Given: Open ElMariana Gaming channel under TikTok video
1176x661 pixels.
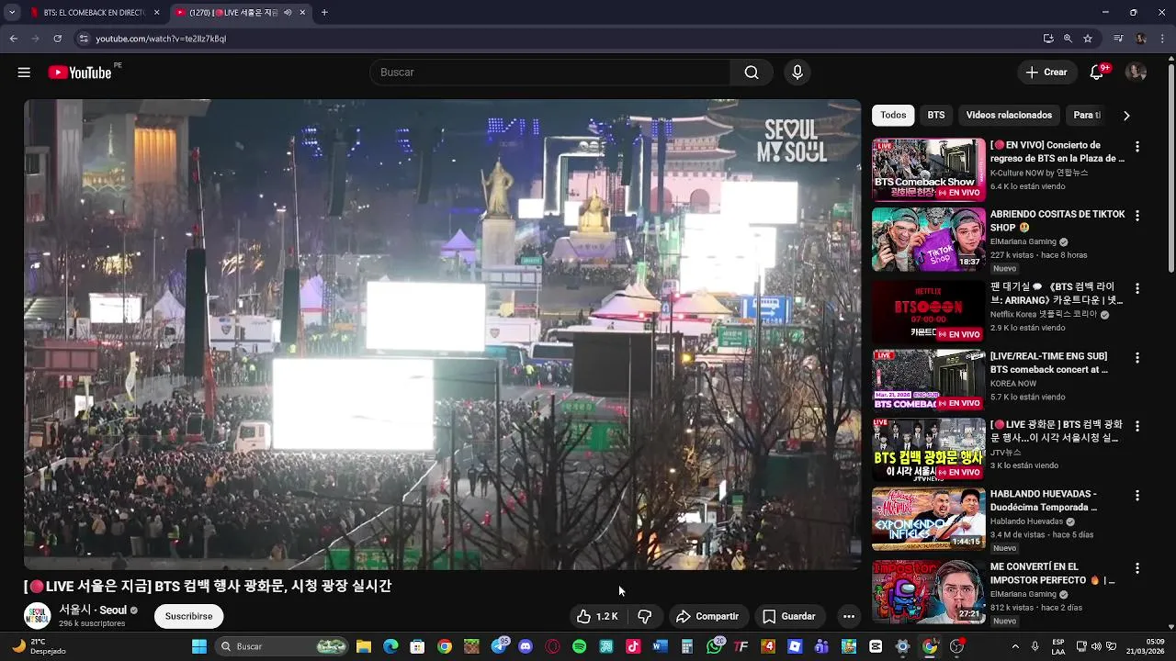Looking at the screenshot, I should 1023,241.
